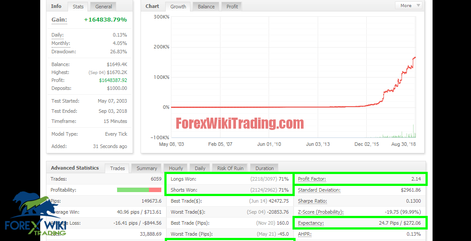This screenshot has width=471, height=241.
Task: Click the Test Ended date Sep 03, 2018
Action: tap(113, 111)
